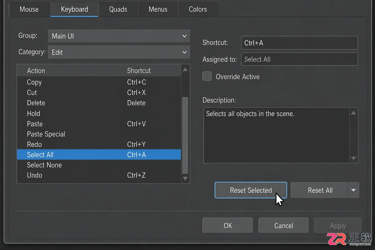The image size is (375, 250).
Task: Open the Keyboard tab
Action: pyautogui.click(x=74, y=9)
